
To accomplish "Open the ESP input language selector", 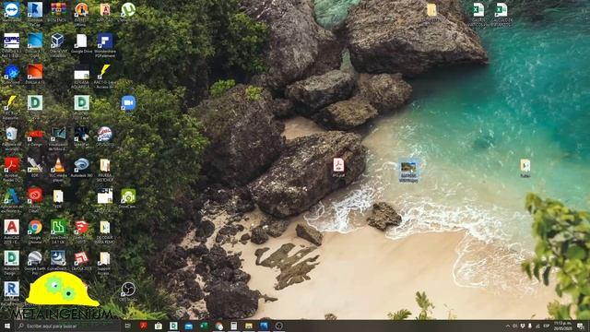I will coord(547,326).
